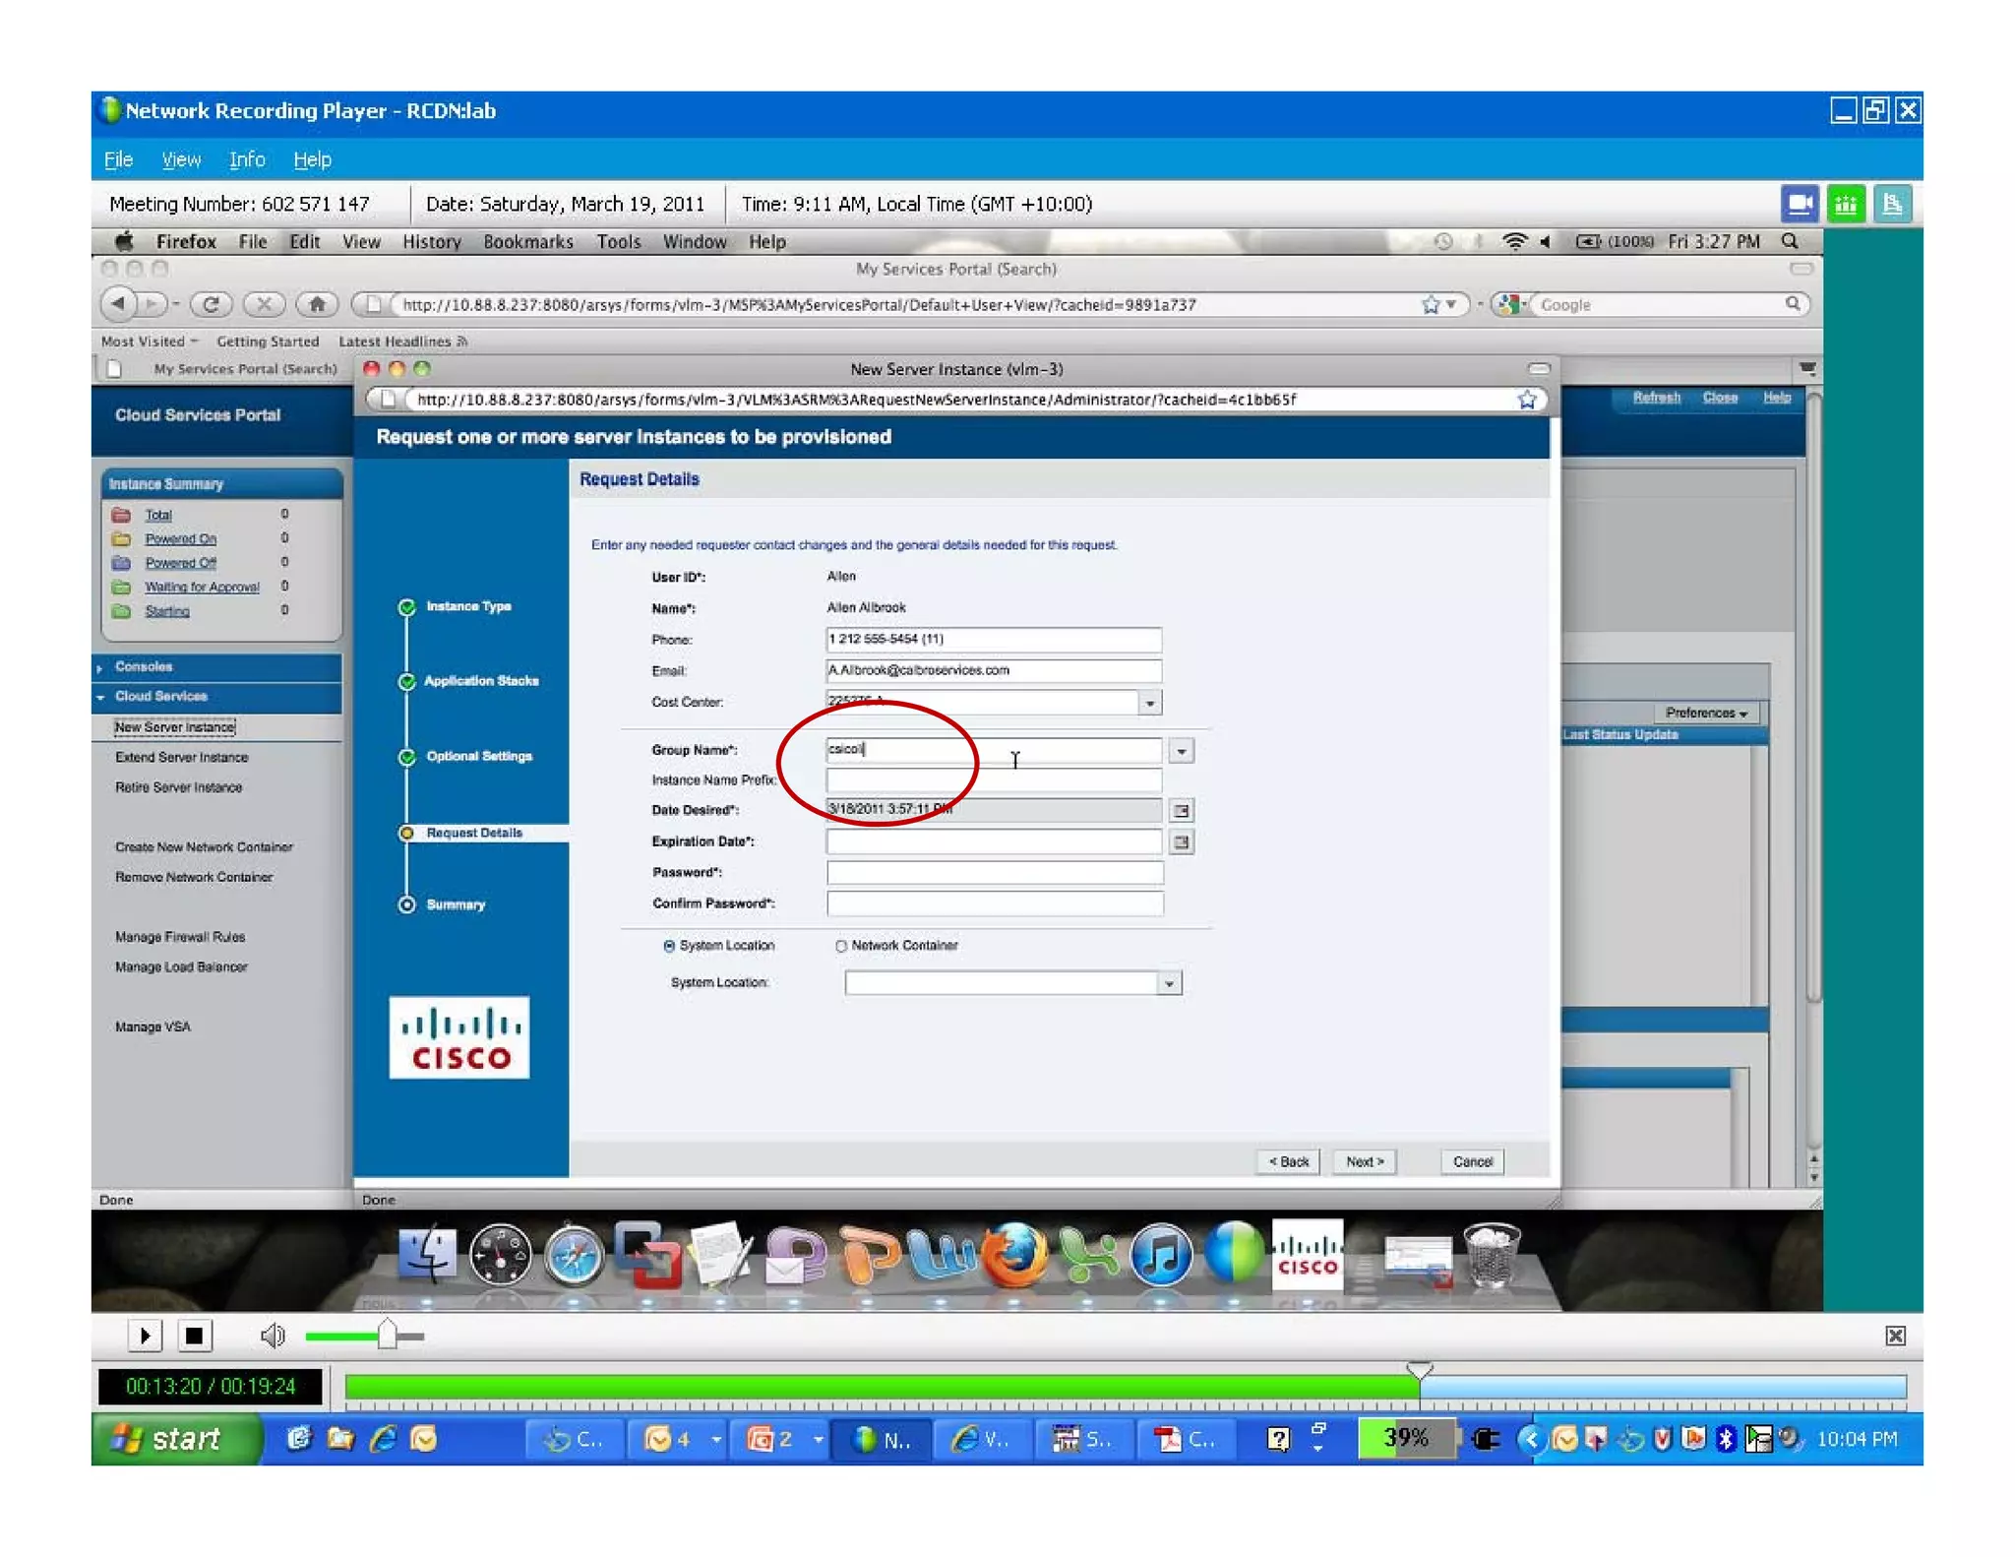Click the Firefox back arrow button

point(118,304)
